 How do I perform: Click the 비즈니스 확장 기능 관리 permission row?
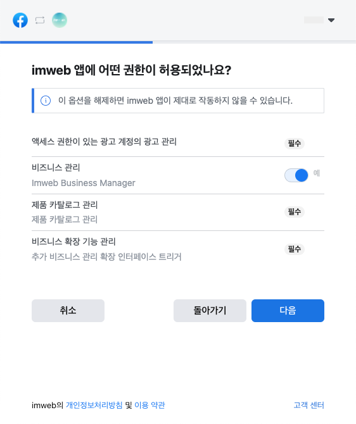coord(178,249)
